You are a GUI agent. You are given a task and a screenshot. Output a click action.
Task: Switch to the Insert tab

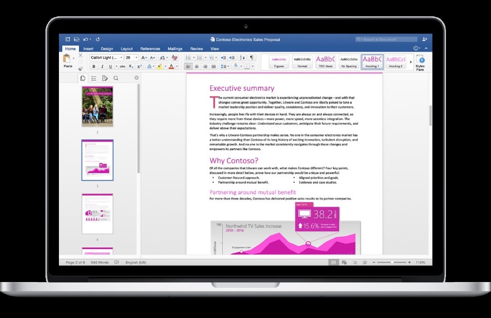(88, 49)
